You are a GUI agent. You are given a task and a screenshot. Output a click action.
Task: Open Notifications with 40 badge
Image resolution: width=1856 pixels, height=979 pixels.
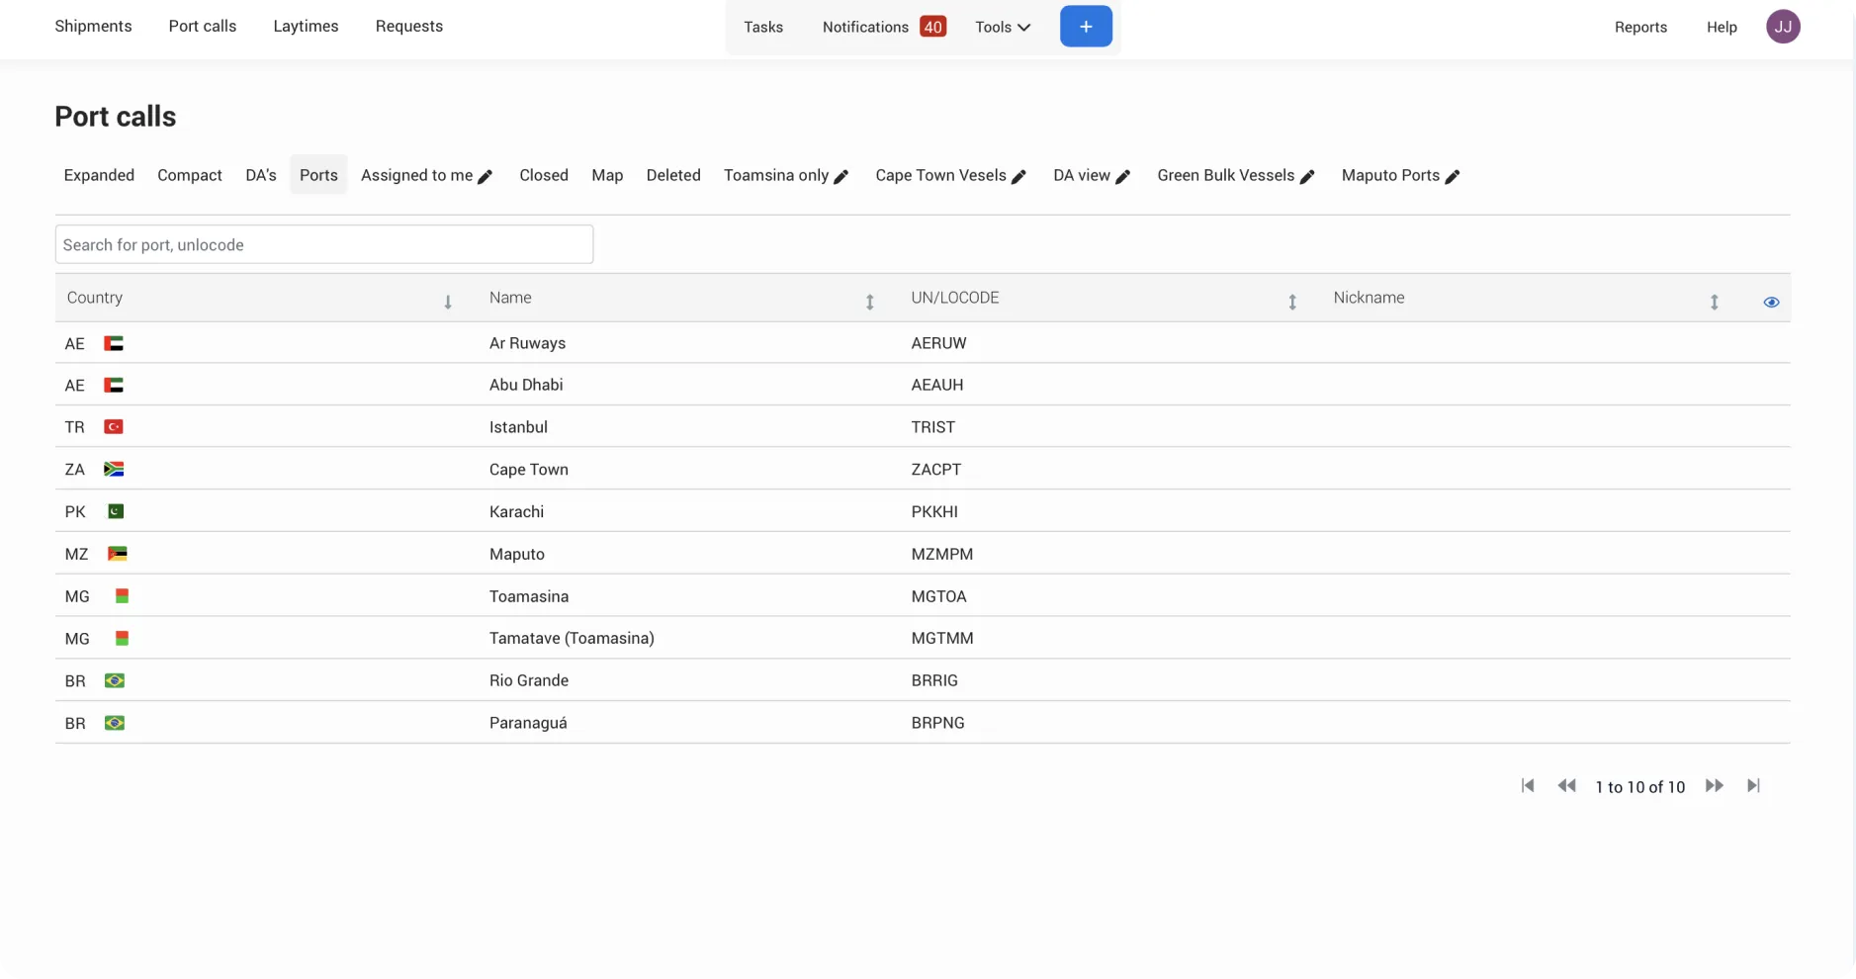point(884,28)
